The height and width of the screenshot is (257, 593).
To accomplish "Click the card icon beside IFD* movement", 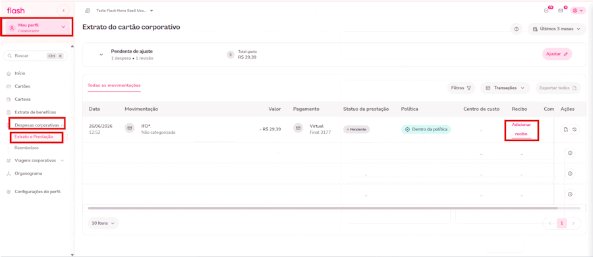I will pyautogui.click(x=130, y=128).
